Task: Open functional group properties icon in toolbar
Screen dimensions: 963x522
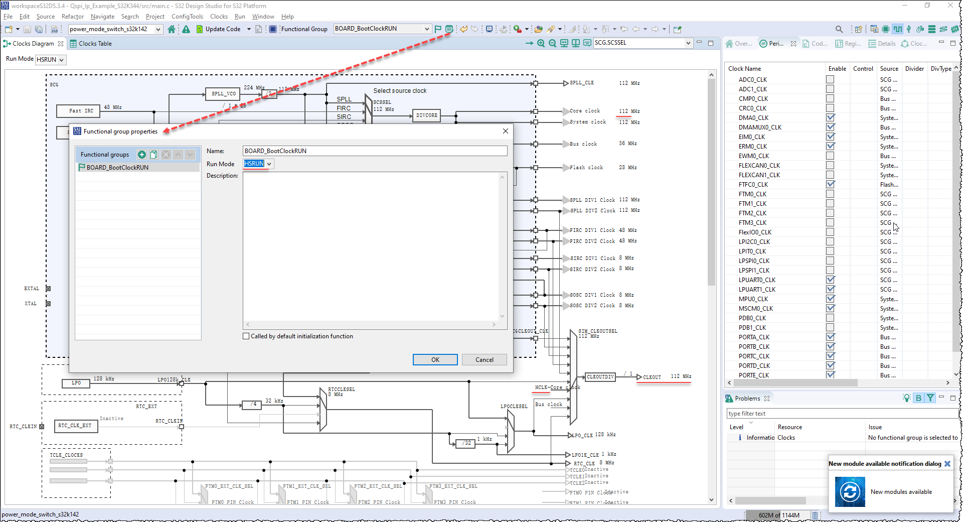Action: (449, 29)
